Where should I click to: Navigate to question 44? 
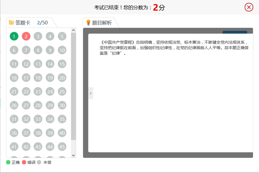(50, 147)
